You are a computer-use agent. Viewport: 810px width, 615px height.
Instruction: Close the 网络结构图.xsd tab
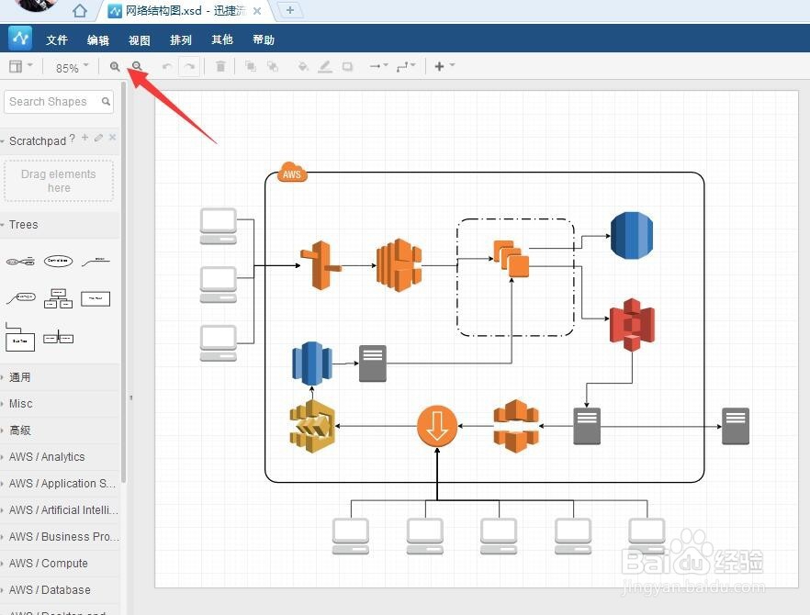point(257,11)
